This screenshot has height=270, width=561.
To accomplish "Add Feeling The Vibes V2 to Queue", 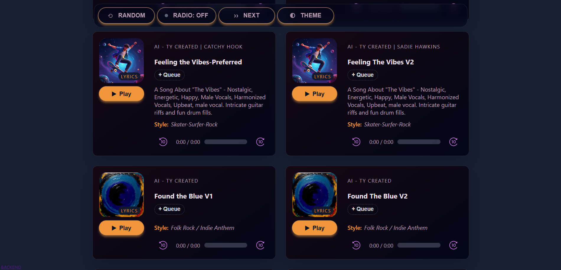I will click(362, 75).
